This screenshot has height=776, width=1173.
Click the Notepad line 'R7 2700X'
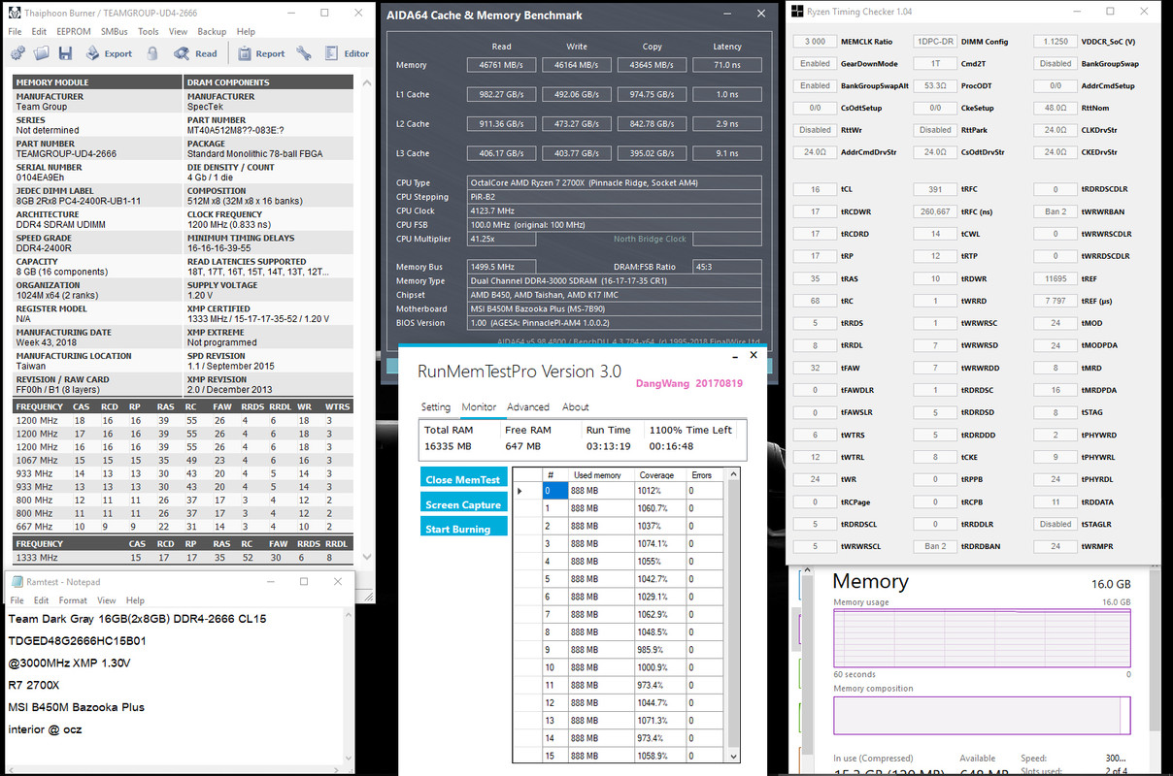pyautogui.click(x=35, y=685)
